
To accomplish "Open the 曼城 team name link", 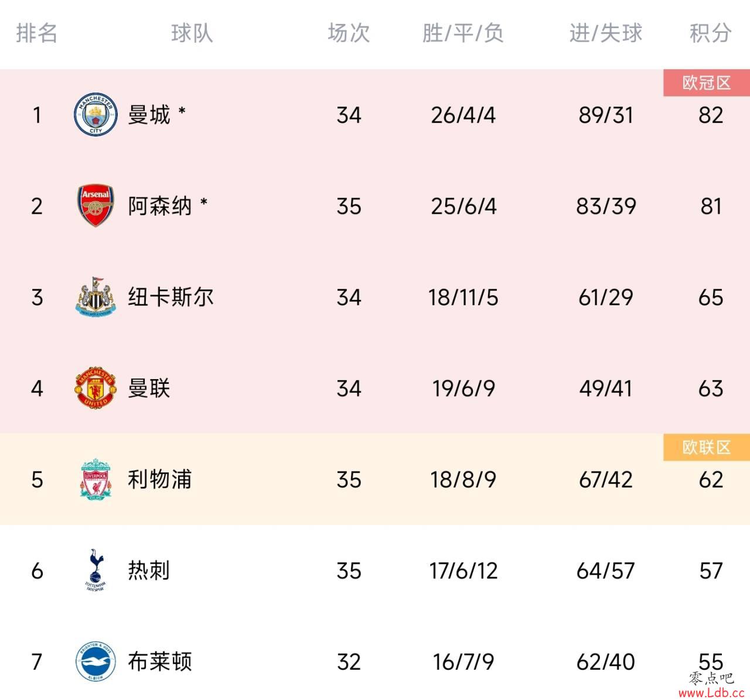I will [x=149, y=114].
